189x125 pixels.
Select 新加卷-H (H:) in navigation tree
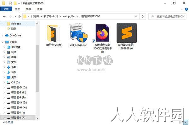pyautogui.click(x=19, y=107)
